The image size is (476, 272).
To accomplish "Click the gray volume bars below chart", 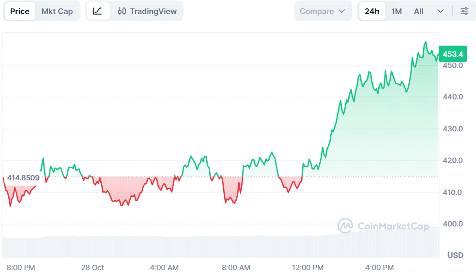I will [218, 246].
